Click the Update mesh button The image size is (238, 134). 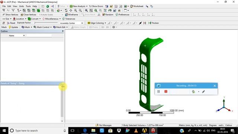click(13, 27)
